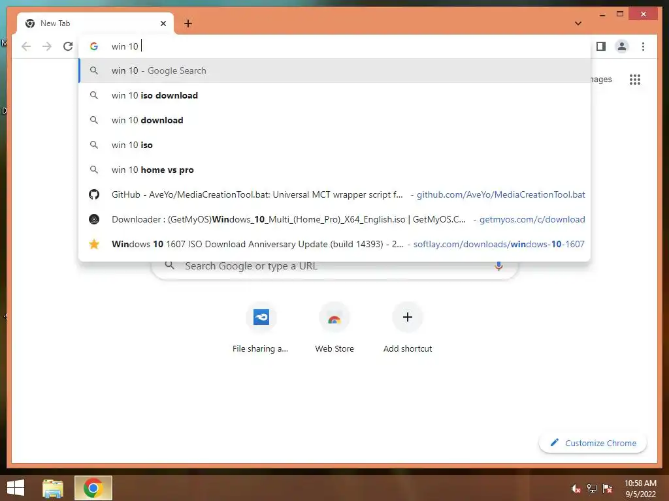Select the New Tab tab
The image size is (669, 501).
tap(95, 23)
